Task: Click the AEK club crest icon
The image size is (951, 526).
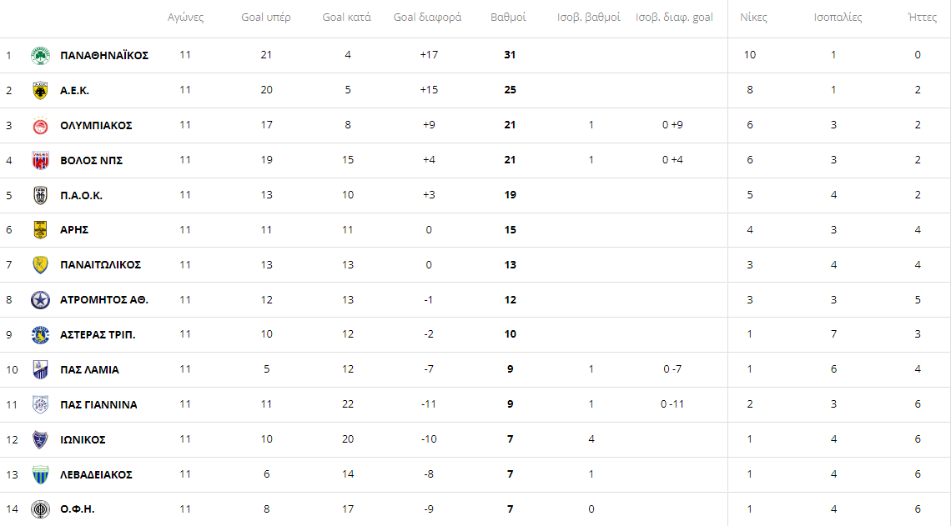Action: click(x=40, y=90)
